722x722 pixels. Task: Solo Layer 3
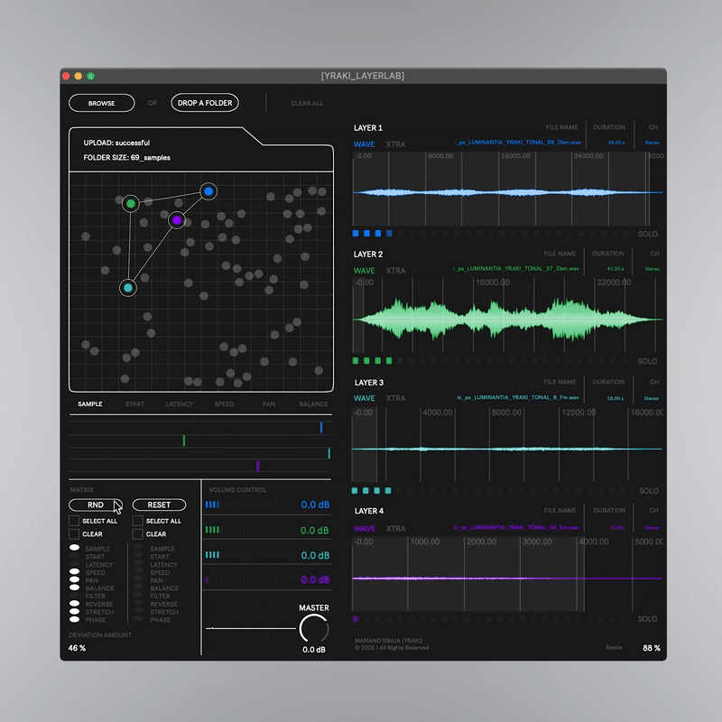tap(647, 491)
